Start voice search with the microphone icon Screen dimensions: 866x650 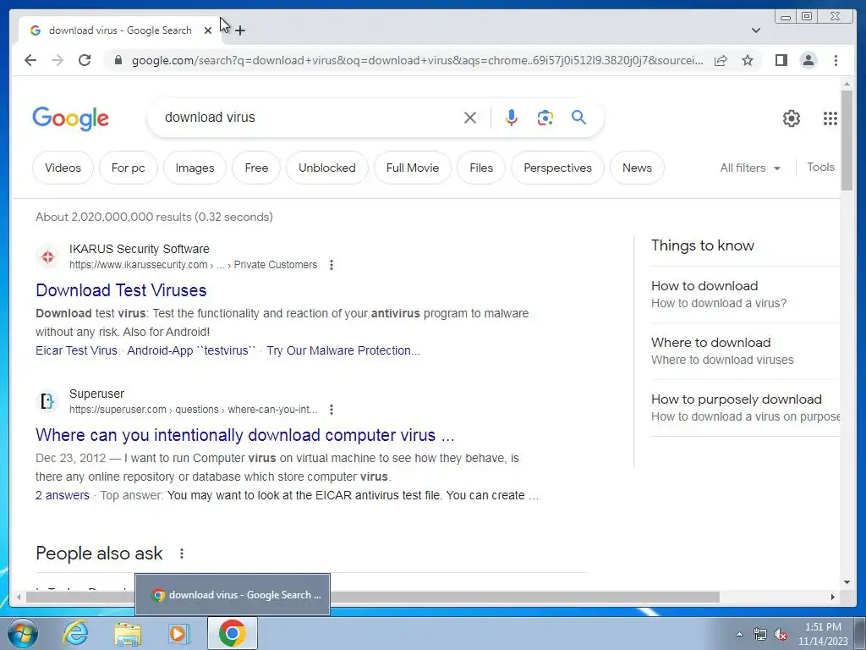pyautogui.click(x=512, y=118)
